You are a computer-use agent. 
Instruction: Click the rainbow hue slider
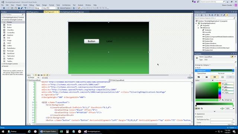(x=220, y=90)
